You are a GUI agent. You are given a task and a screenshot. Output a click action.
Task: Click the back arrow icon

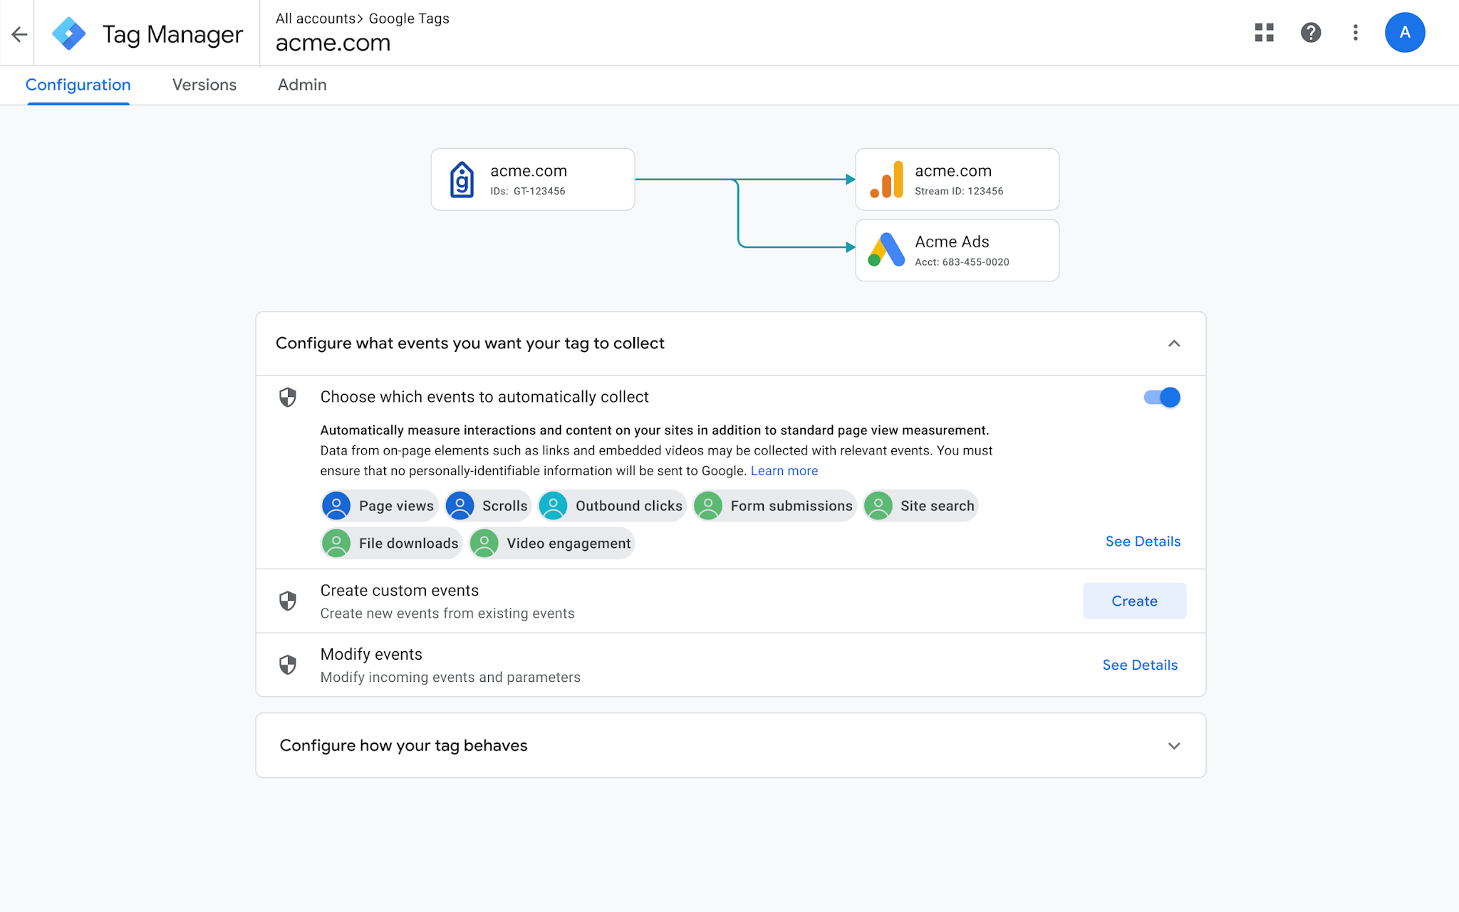tap(19, 33)
